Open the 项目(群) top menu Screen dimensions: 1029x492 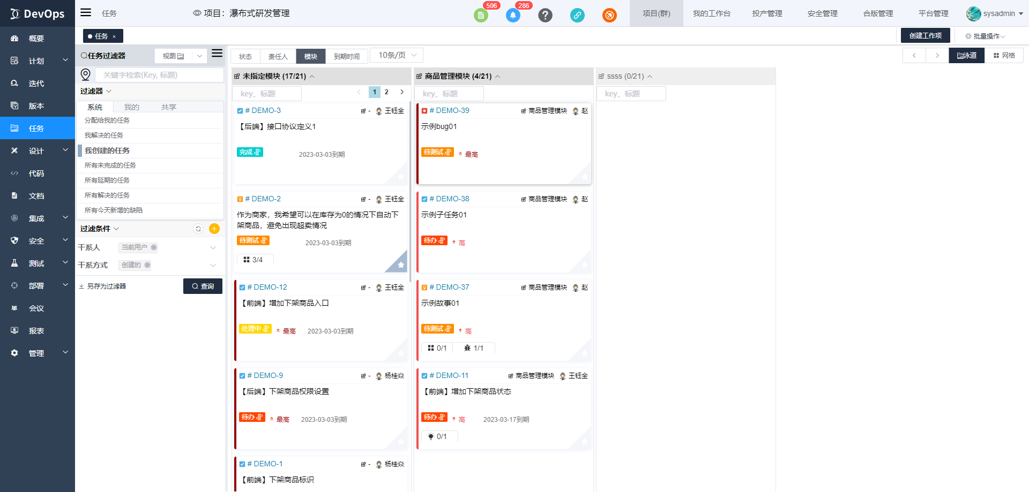657,13
